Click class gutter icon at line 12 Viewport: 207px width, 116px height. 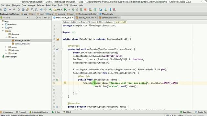point(58,39)
